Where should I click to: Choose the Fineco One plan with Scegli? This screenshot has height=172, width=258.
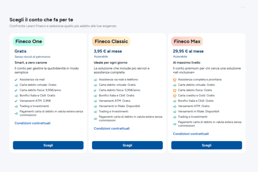click(x=48, y=145)
